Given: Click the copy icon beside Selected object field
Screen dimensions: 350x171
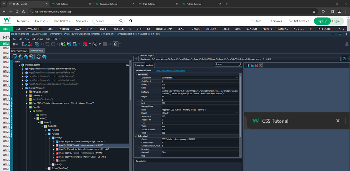Looking at the screenshot, I should point(344,59).
